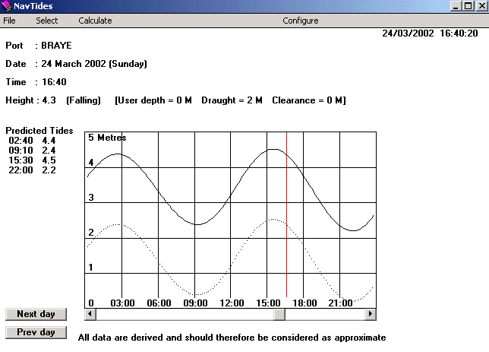489x352 pixels.
Task: Select the 15:30 high tide entry
Action: click(32, 160)
